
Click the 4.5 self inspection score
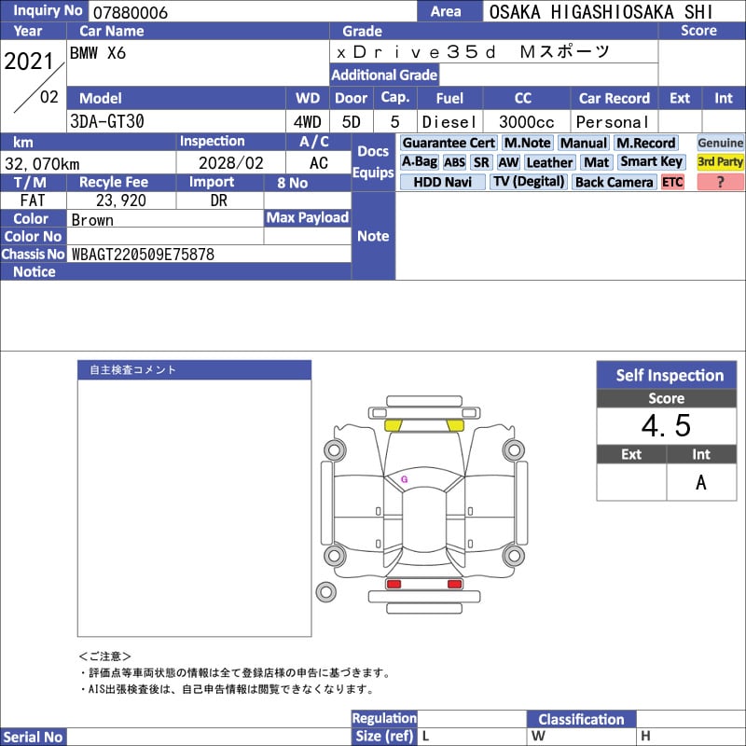(x=666, y=425)
